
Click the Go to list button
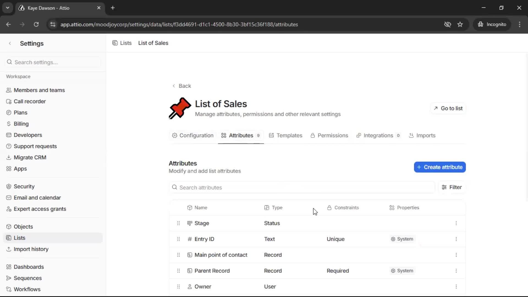[x=448, y=108]
